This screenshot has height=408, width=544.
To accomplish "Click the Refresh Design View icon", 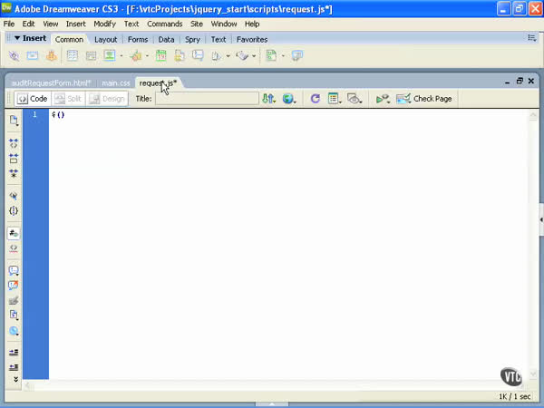I will point(315,98).
